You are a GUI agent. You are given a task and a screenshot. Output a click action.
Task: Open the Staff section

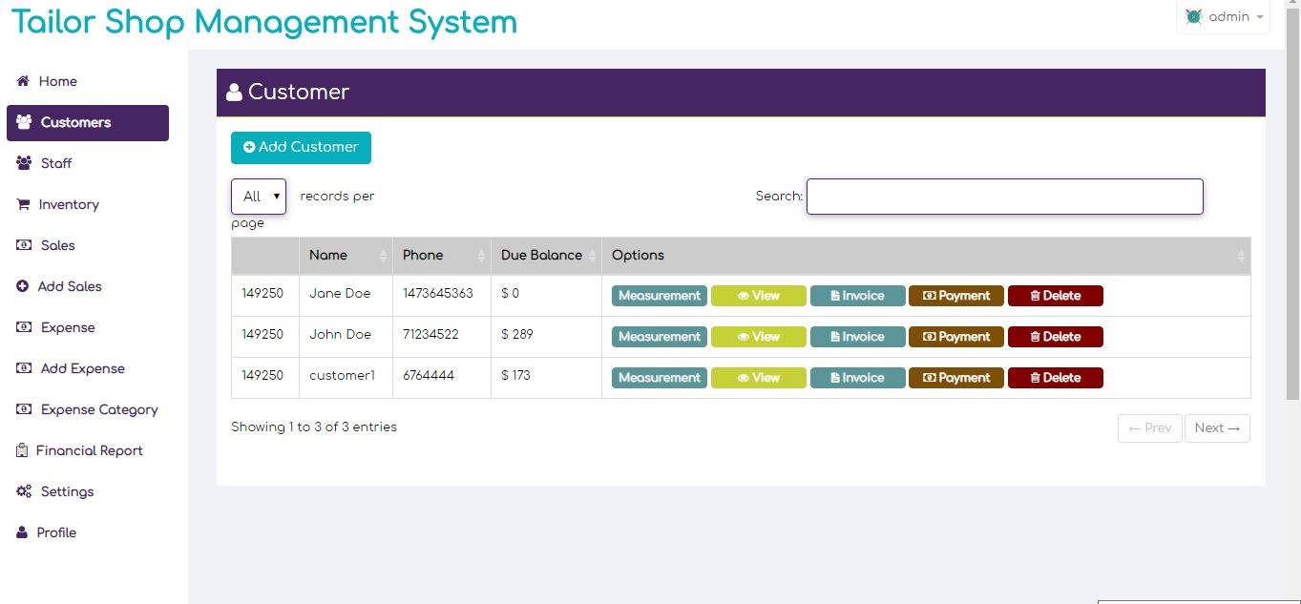coord(45,163)
